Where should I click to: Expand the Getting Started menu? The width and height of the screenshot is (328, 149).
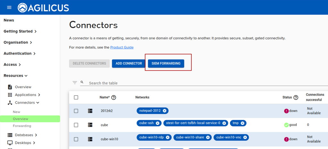pos(20,31)
